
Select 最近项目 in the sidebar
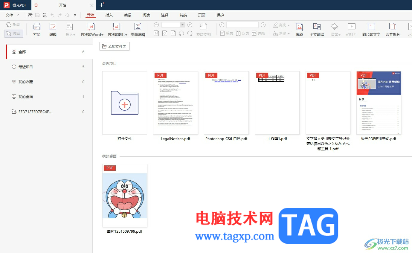(x=49, y=67)
